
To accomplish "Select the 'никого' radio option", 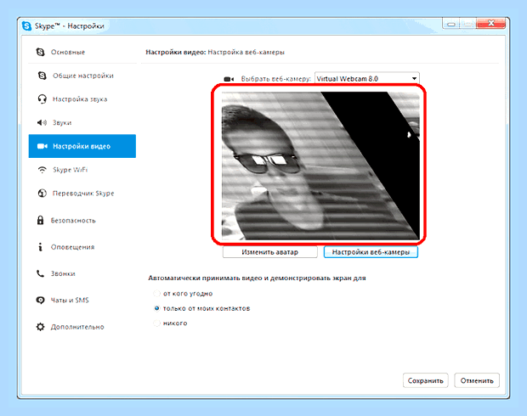I will pyautogui.click(x=156, y=323).
